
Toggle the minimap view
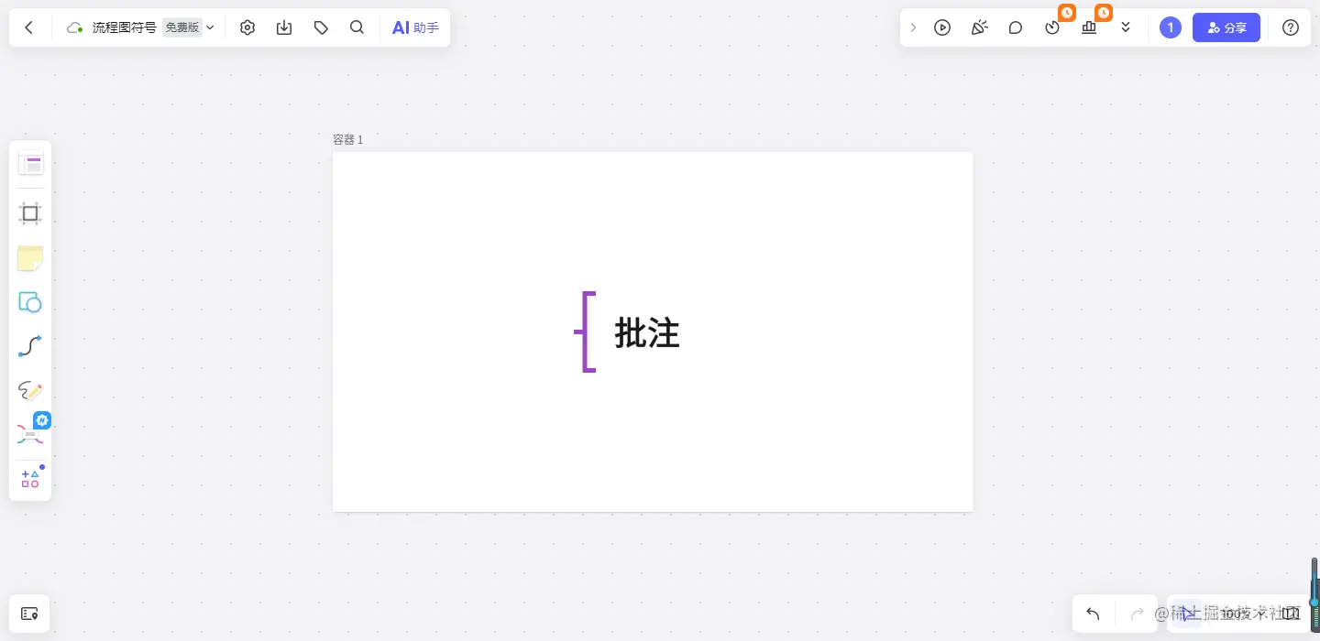point(1291,614)
